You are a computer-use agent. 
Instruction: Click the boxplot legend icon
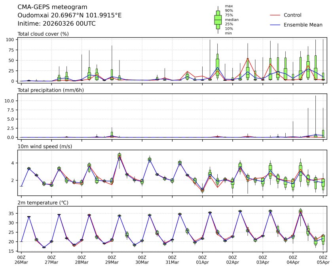pyautogui.click(x=218, y=20)
